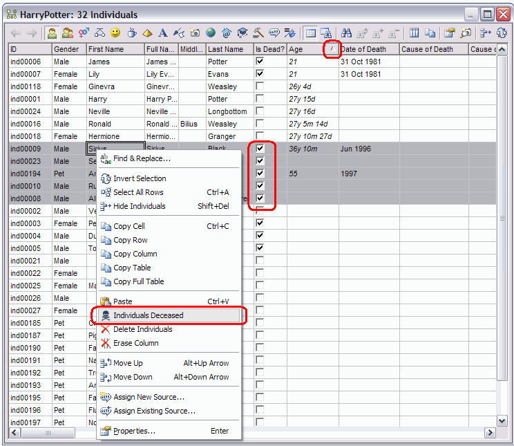Viewport: 514px width, 446px height.
Task: Click the camera icon in toolbar
Action: click(195, 33)
